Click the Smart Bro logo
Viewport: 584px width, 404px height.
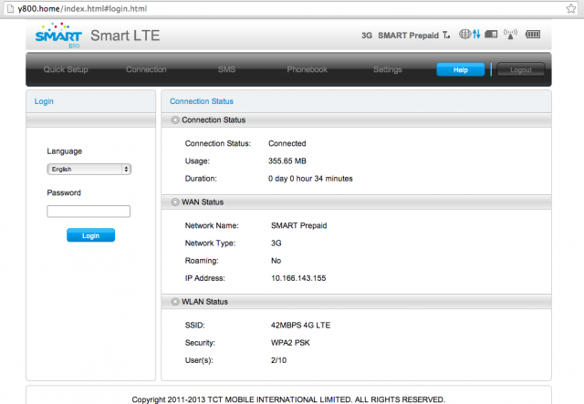click(58, 36)
